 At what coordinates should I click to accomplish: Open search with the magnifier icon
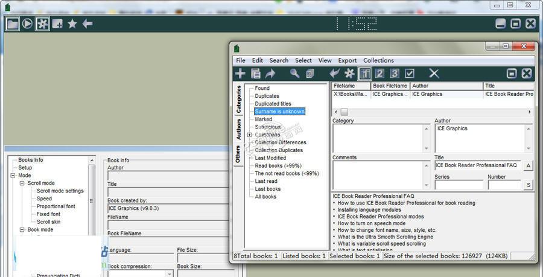point(294,74)
